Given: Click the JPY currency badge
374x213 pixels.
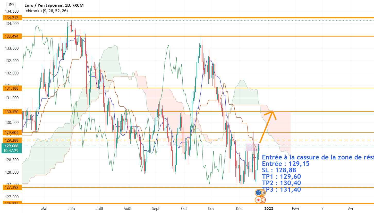Looking at the screenshot, I should [11, 5].
